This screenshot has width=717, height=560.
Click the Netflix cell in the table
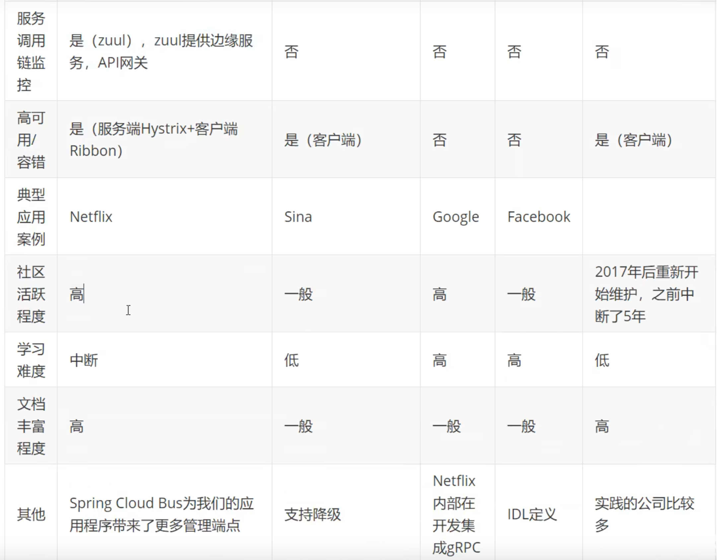pyautogui.click(x=91, y=217)
